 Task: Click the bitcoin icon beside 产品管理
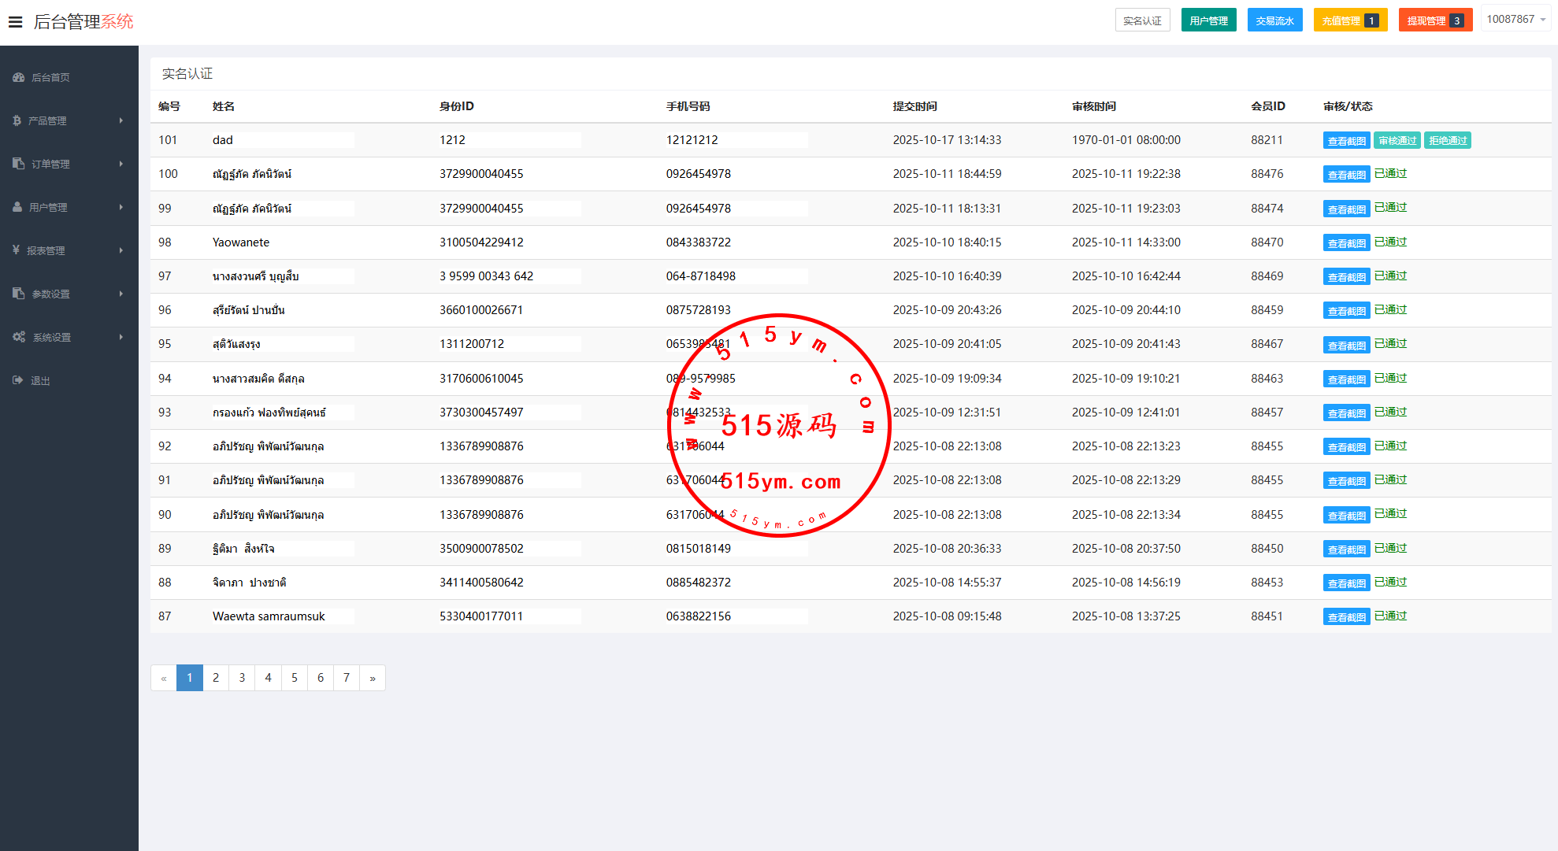[x=17, y=120]
